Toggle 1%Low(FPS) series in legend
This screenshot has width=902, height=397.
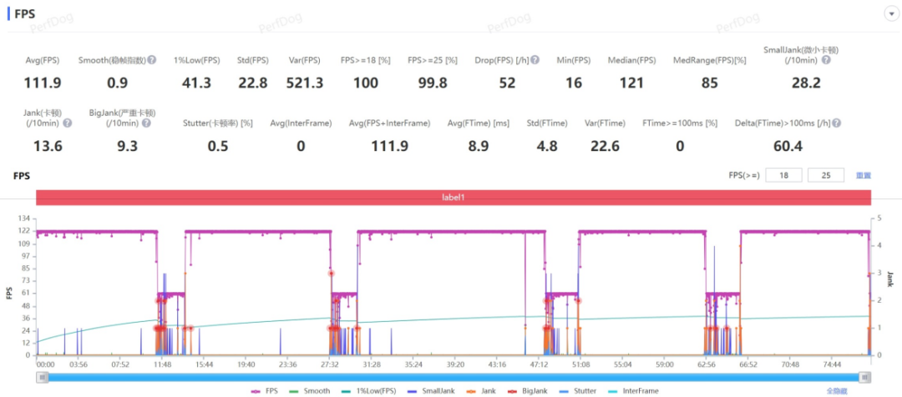click(371, 390)
